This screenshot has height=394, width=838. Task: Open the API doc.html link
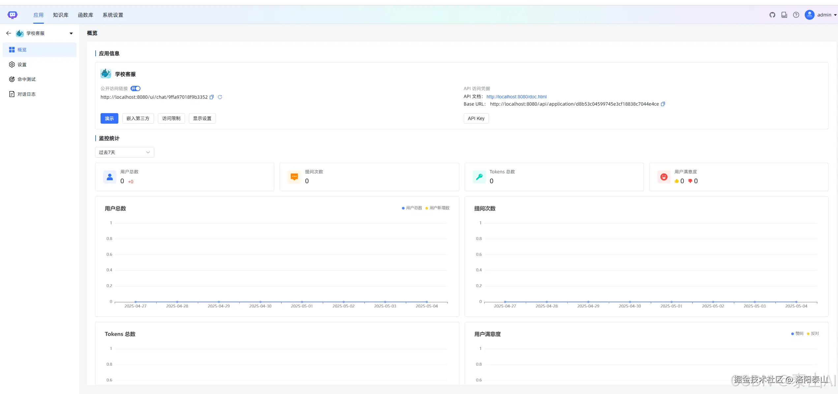click(516, 97)
